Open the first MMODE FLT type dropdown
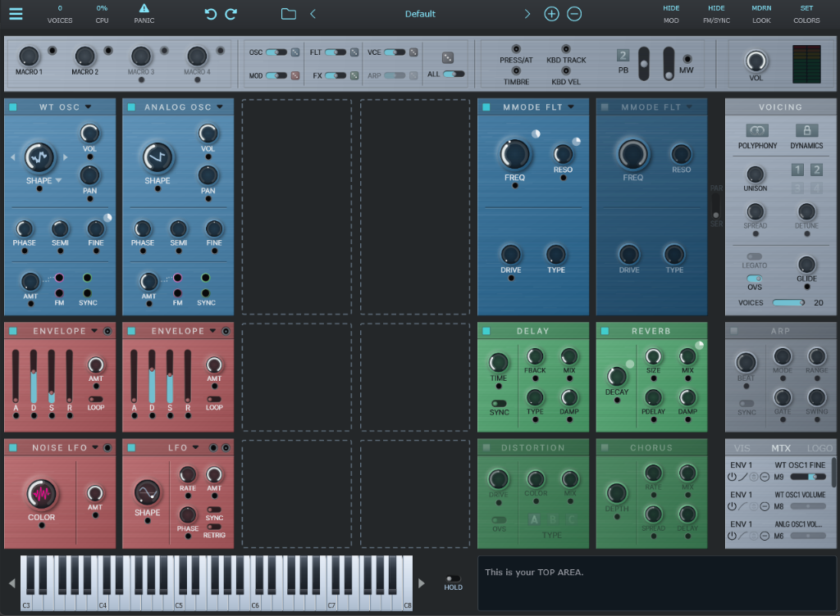Image resolution: width=840 pixels, height=616 pixels. point(571,107)
